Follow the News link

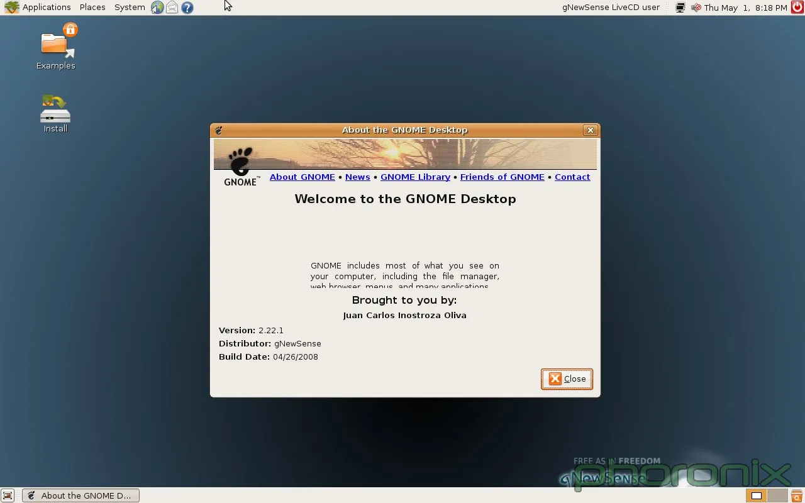358,177
